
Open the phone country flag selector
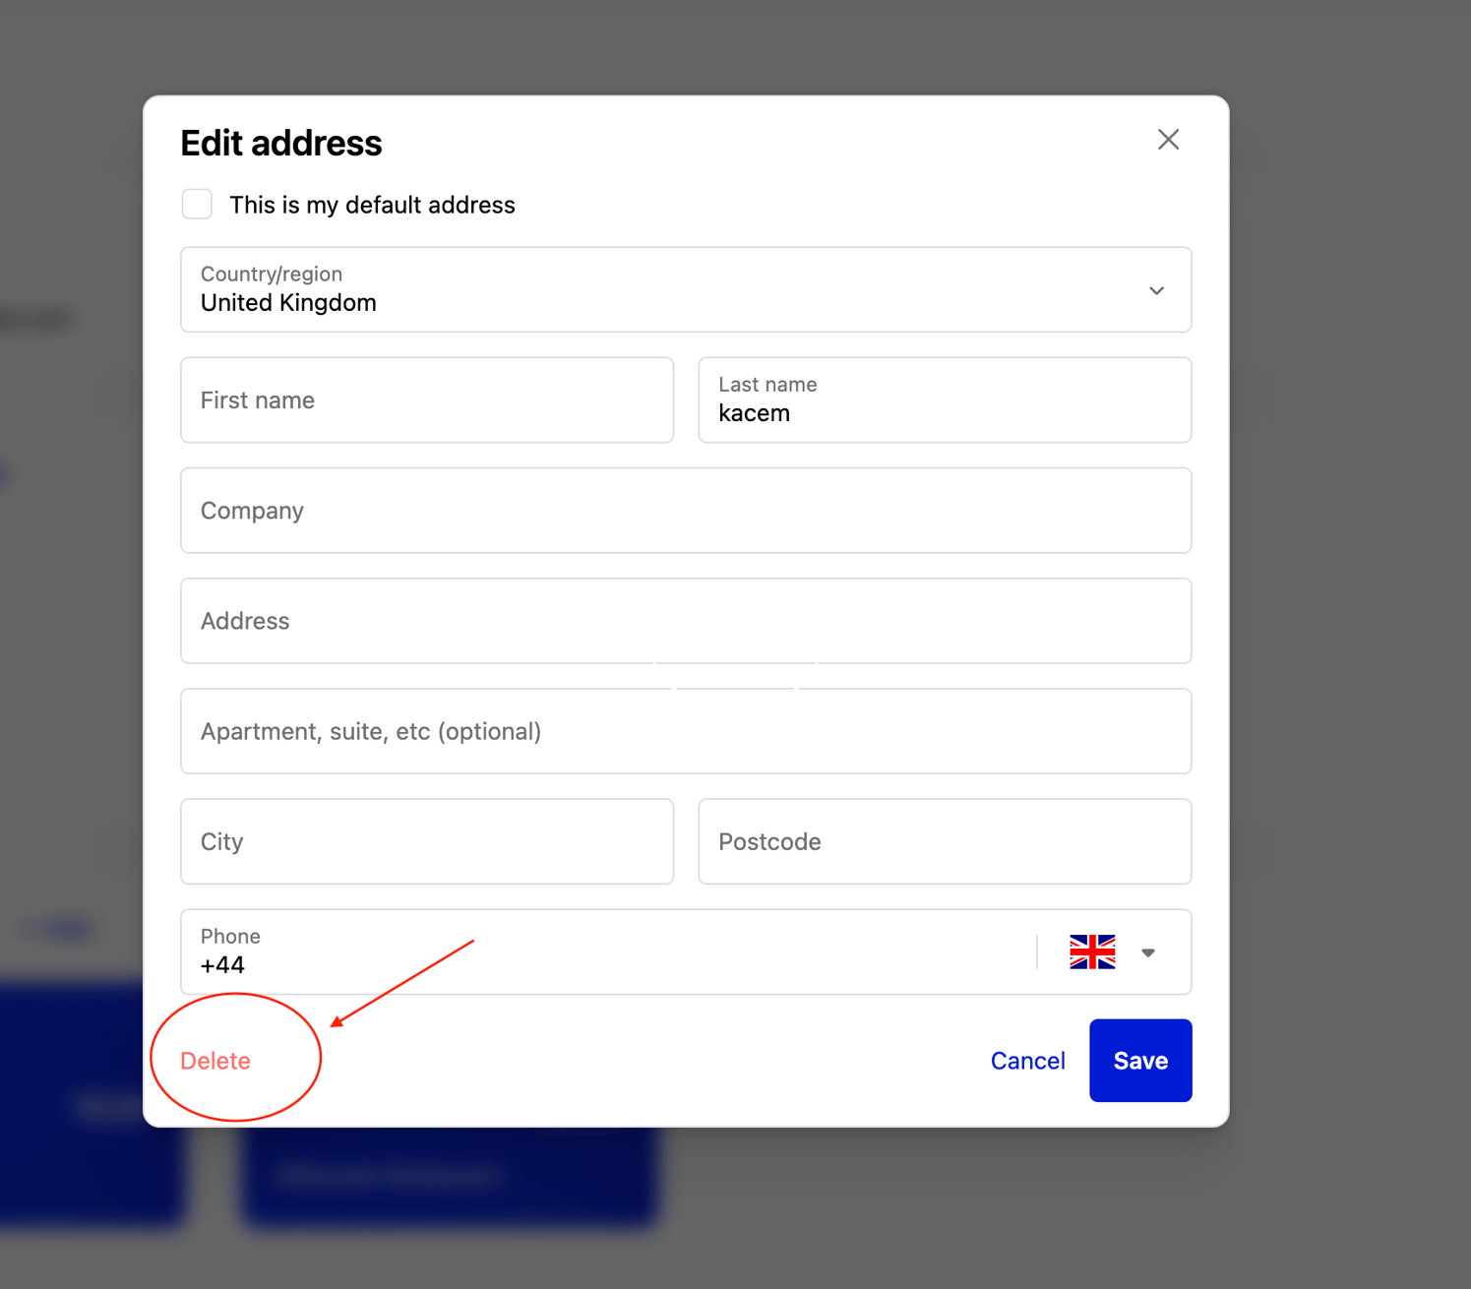click(x=1147, y=951)
